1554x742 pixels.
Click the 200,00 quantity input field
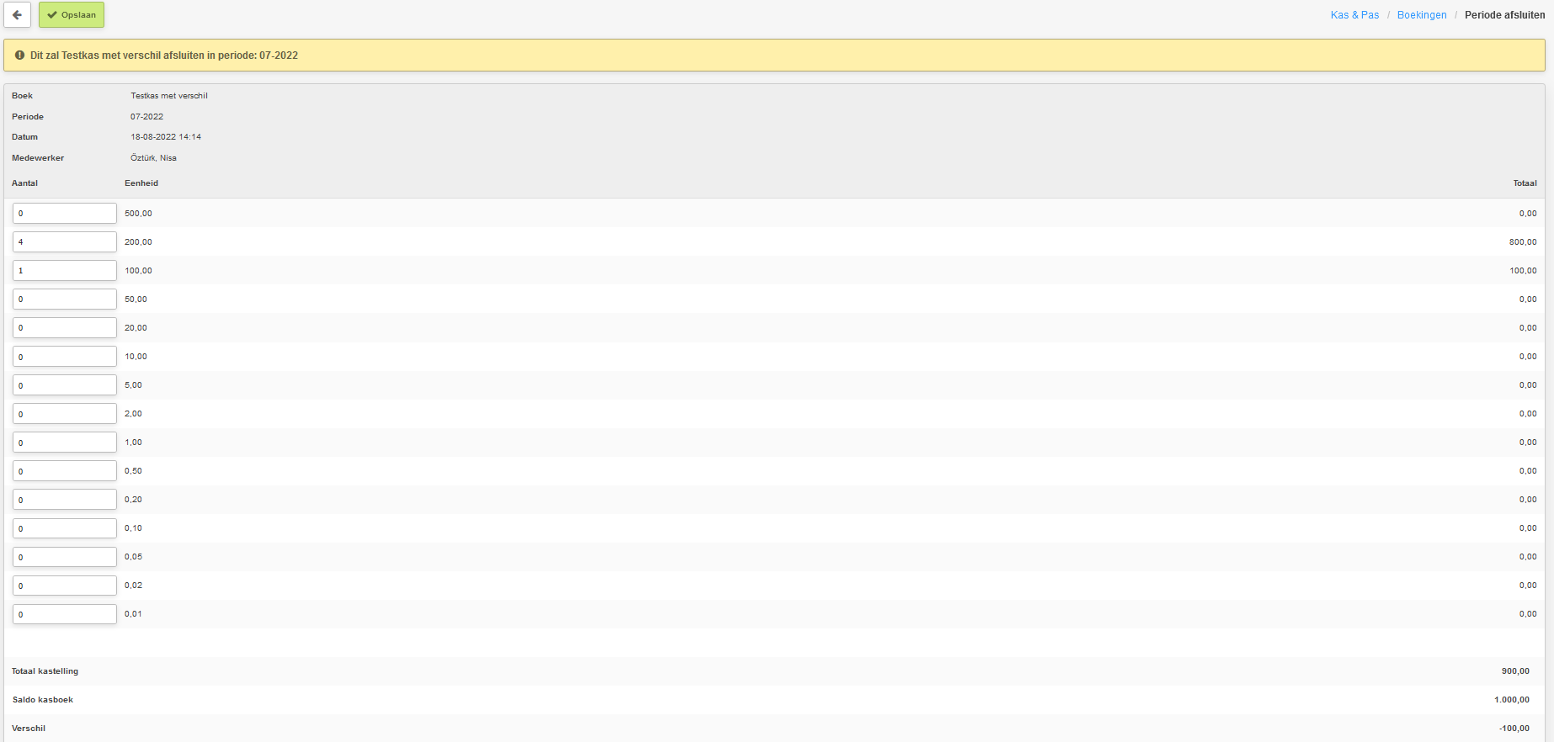click(65, 242)
